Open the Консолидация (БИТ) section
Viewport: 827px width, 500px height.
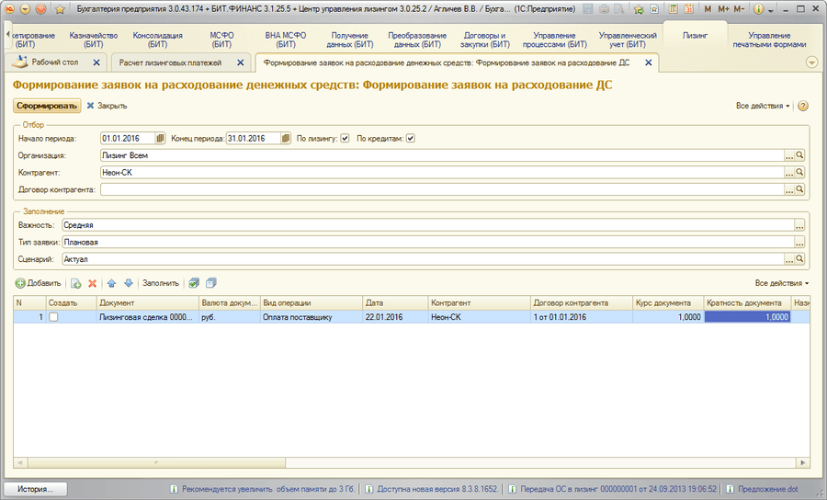(158, 40)
